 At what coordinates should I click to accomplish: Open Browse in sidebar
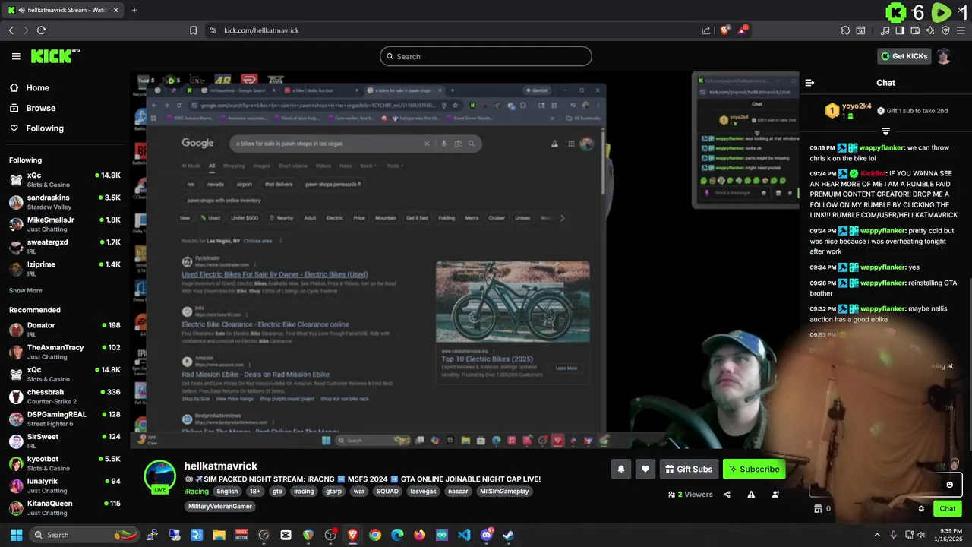(40, 108)
